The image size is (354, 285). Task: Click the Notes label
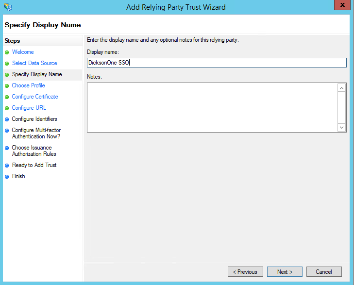[94, 77]
